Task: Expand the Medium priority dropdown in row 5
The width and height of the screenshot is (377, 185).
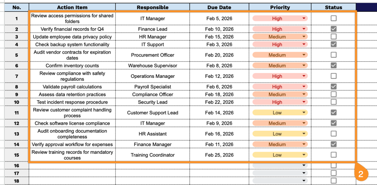Action: tap(304, 55)
